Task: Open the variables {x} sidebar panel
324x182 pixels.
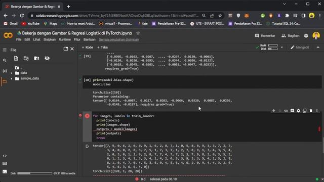Action: pos(5,71)
